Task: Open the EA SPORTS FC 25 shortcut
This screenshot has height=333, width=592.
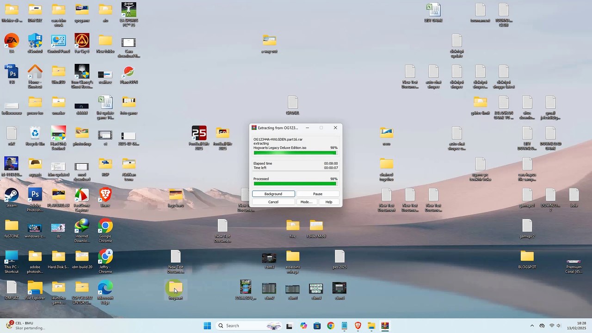Action: tap(129, 14)
